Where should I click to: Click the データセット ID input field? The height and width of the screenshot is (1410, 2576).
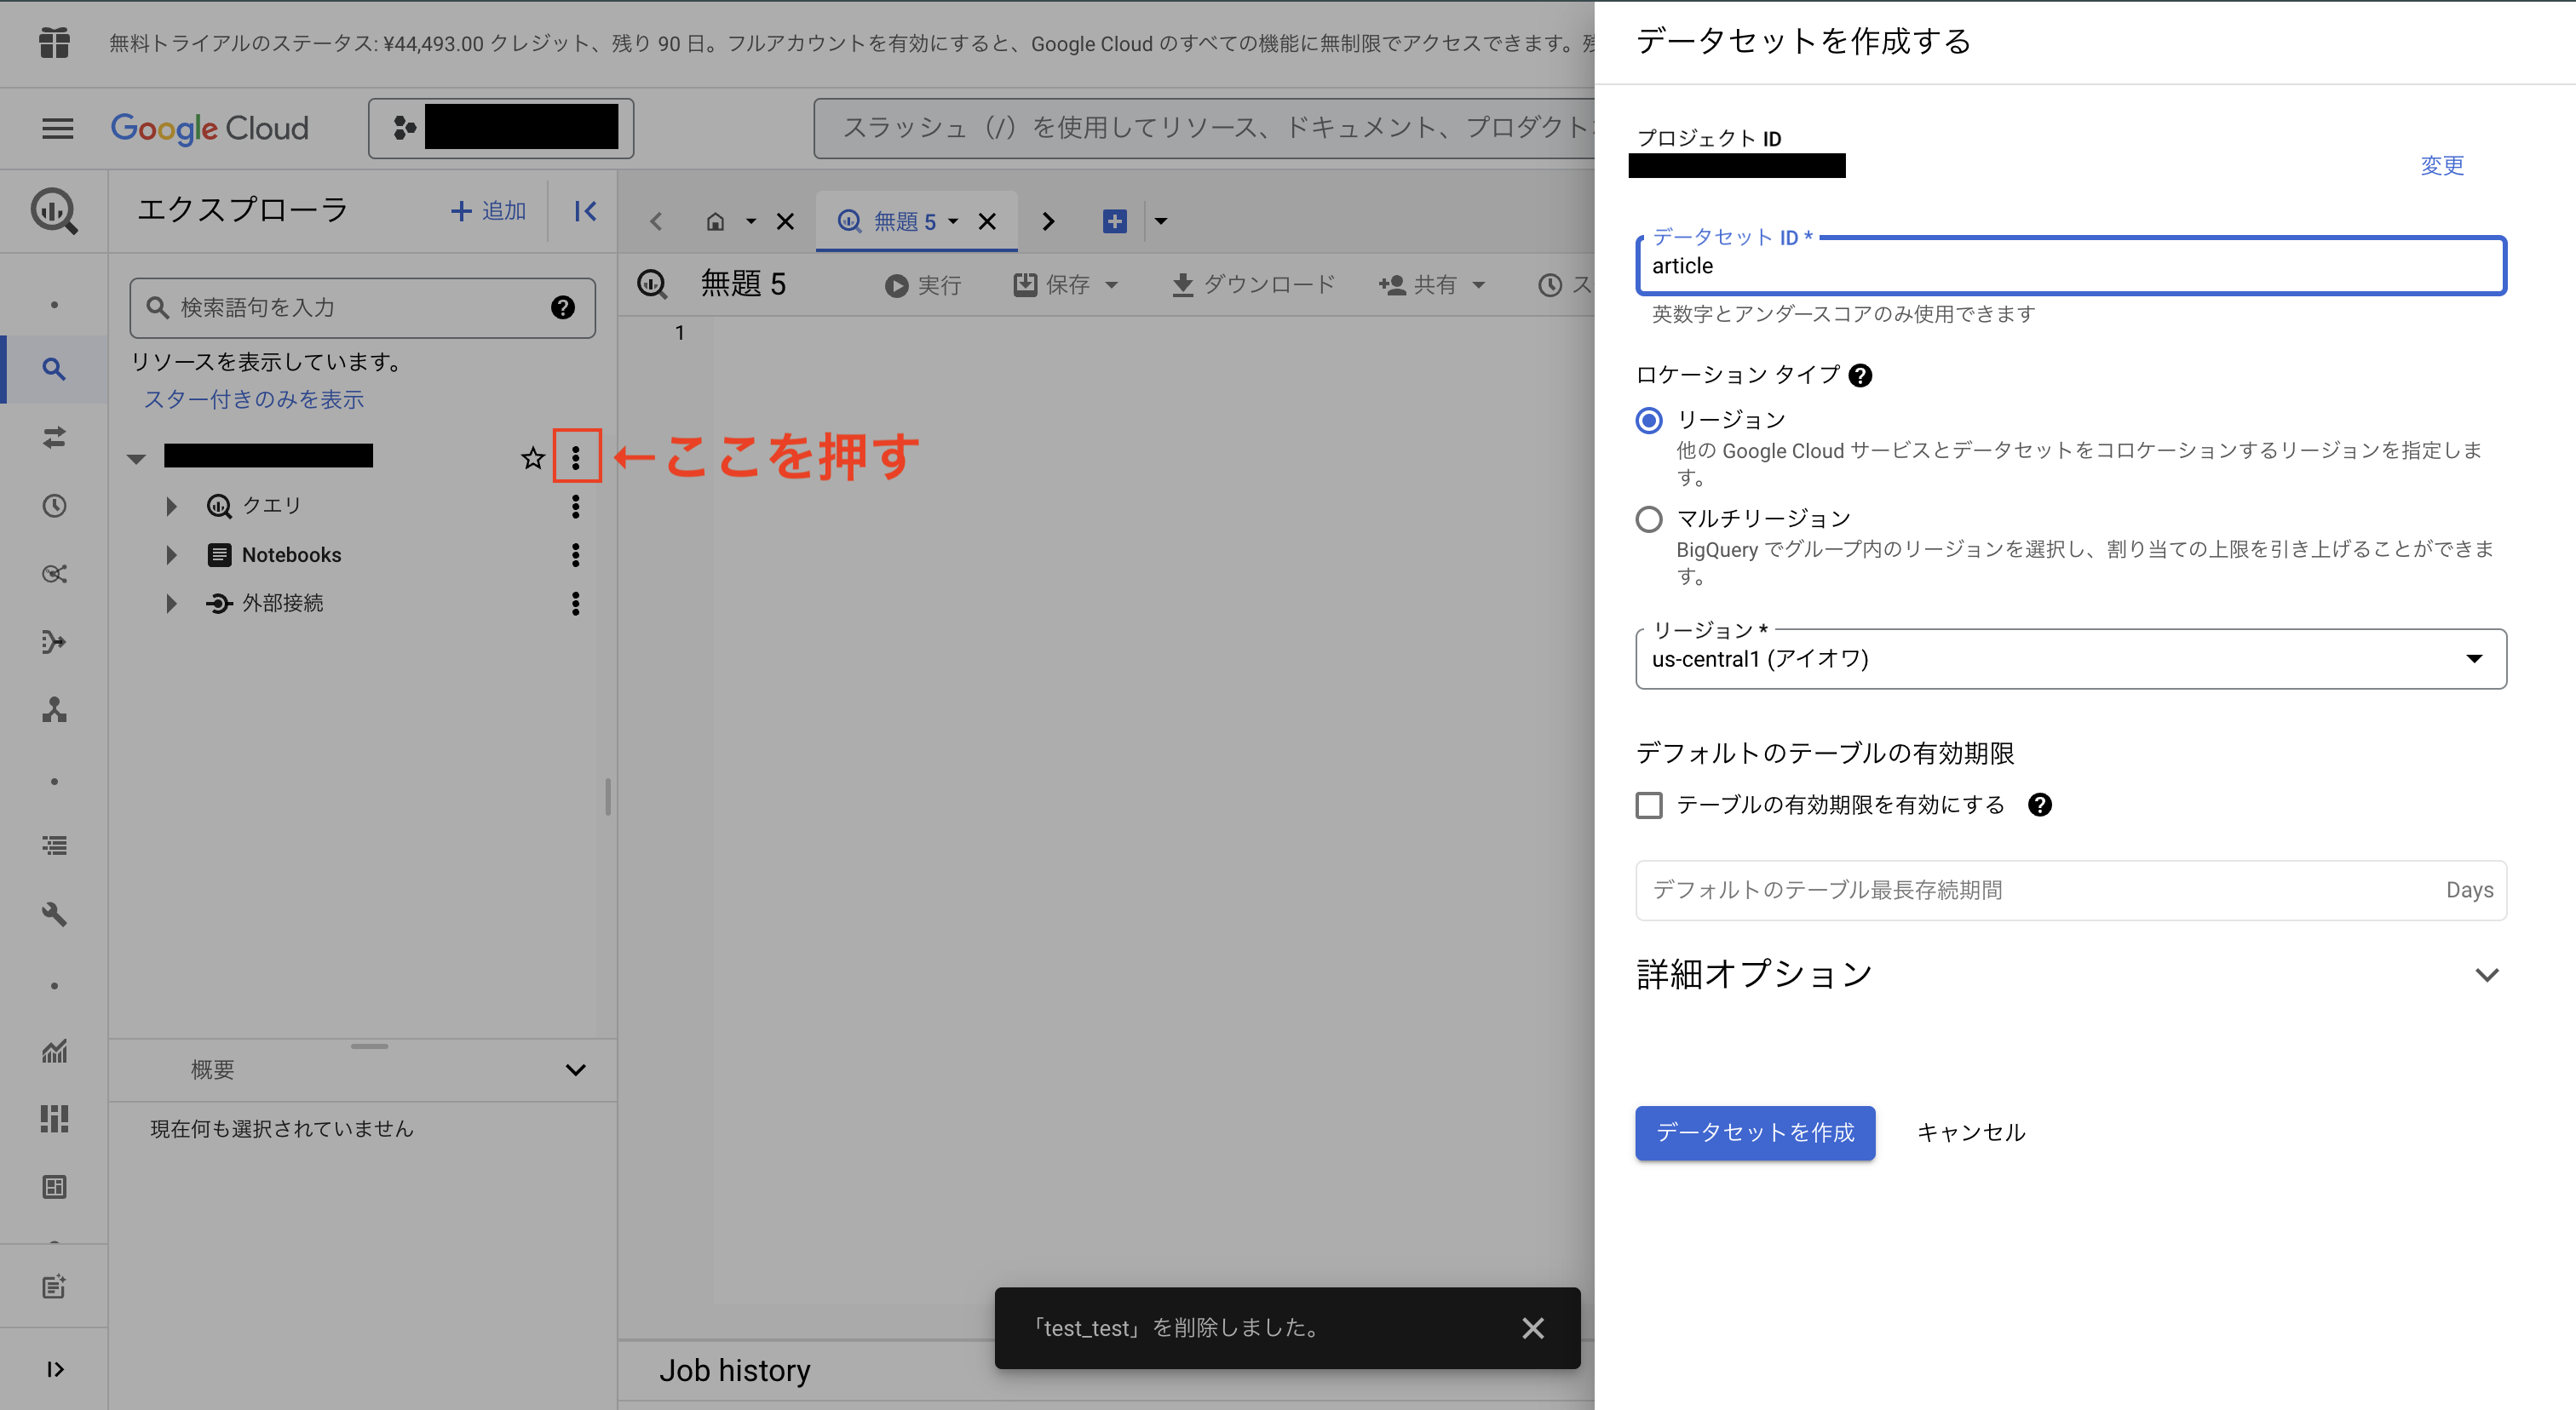pyautogui.click(x=2070, y=267)
